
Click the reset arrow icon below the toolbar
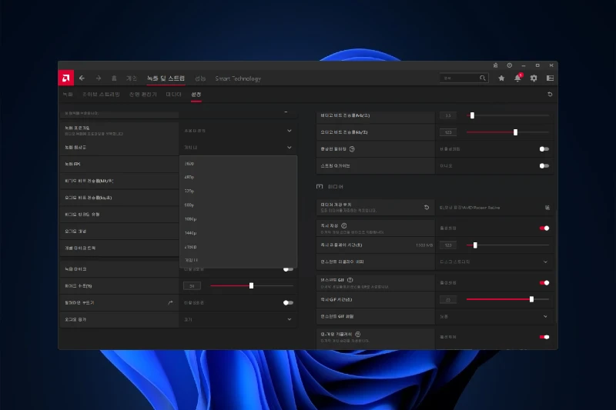pyautogui.click(x=550, y=95)
